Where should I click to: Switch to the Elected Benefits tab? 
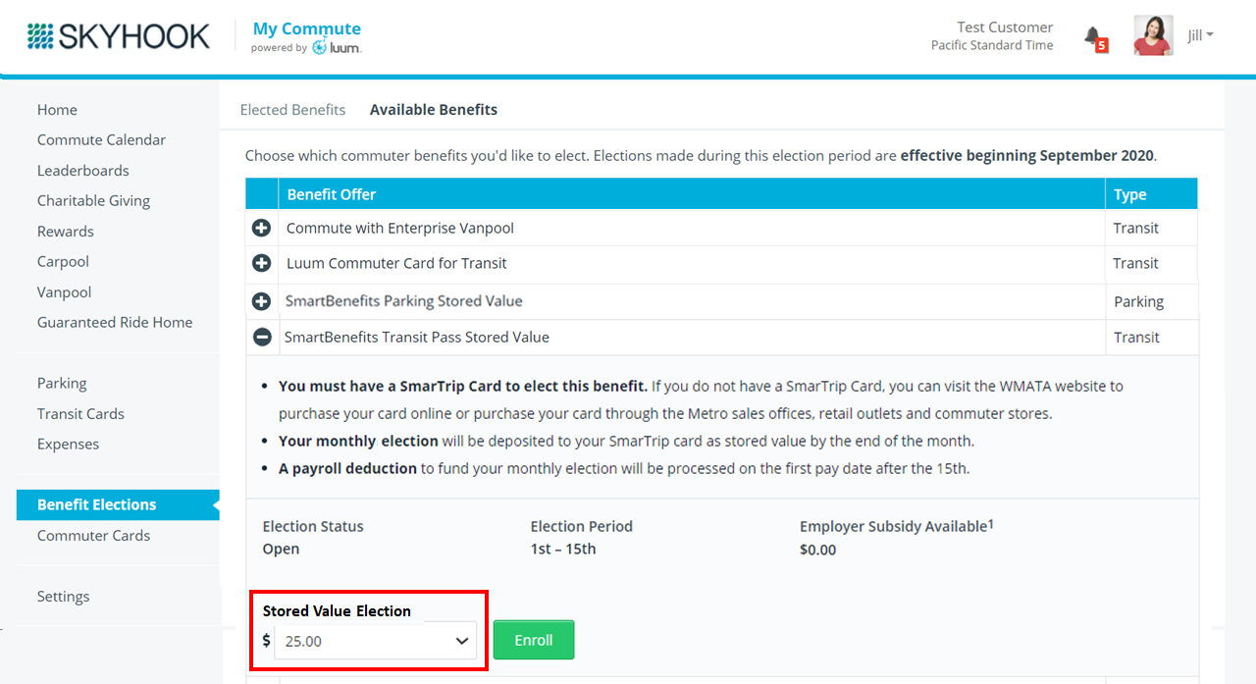292,110
